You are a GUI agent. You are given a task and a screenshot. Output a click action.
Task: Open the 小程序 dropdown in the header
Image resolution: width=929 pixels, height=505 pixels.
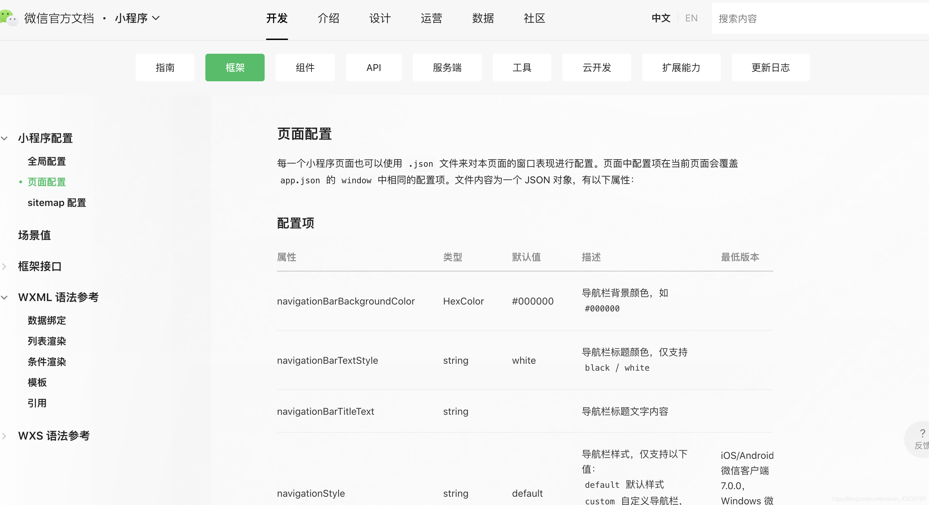(137, 18)
